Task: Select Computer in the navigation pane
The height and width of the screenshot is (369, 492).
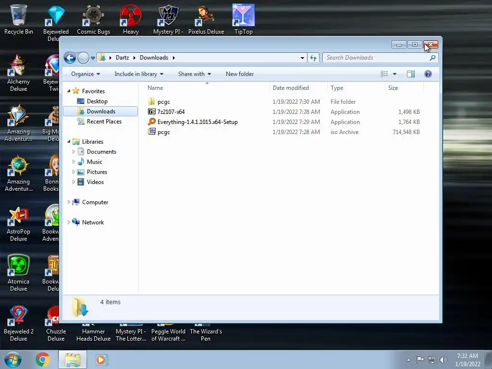Action: [95, 202]
